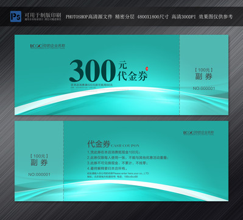Click NO:000001 on the front coupon stub

[204, 88]
